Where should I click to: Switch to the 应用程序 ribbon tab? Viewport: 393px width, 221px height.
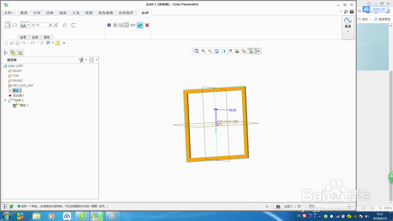126,13
